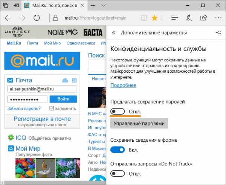Maximize the browser window
Image resolution: width=226 pixels, height=185 pixels.
[x=203, y=6]
